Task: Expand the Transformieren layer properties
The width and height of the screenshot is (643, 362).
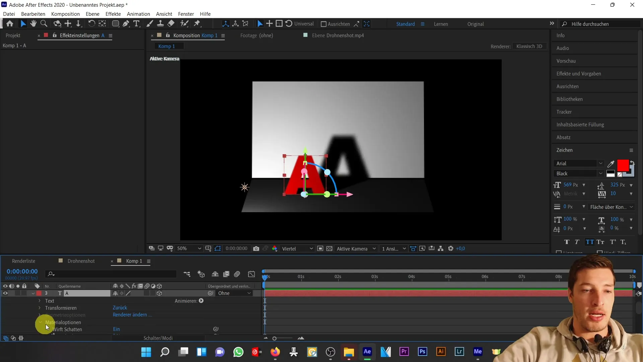Action: coord(40,308)
